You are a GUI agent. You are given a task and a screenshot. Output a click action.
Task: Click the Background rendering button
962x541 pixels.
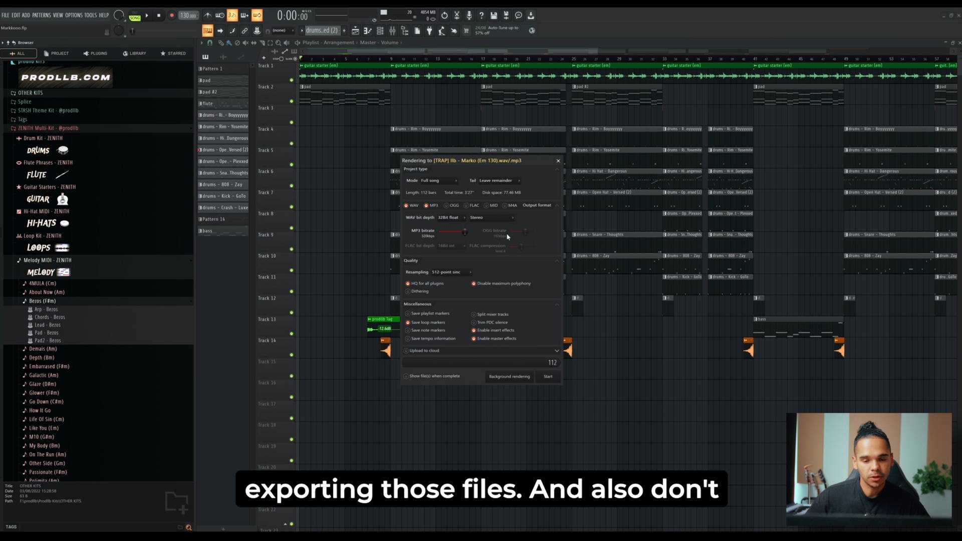[x=509, y=377]
